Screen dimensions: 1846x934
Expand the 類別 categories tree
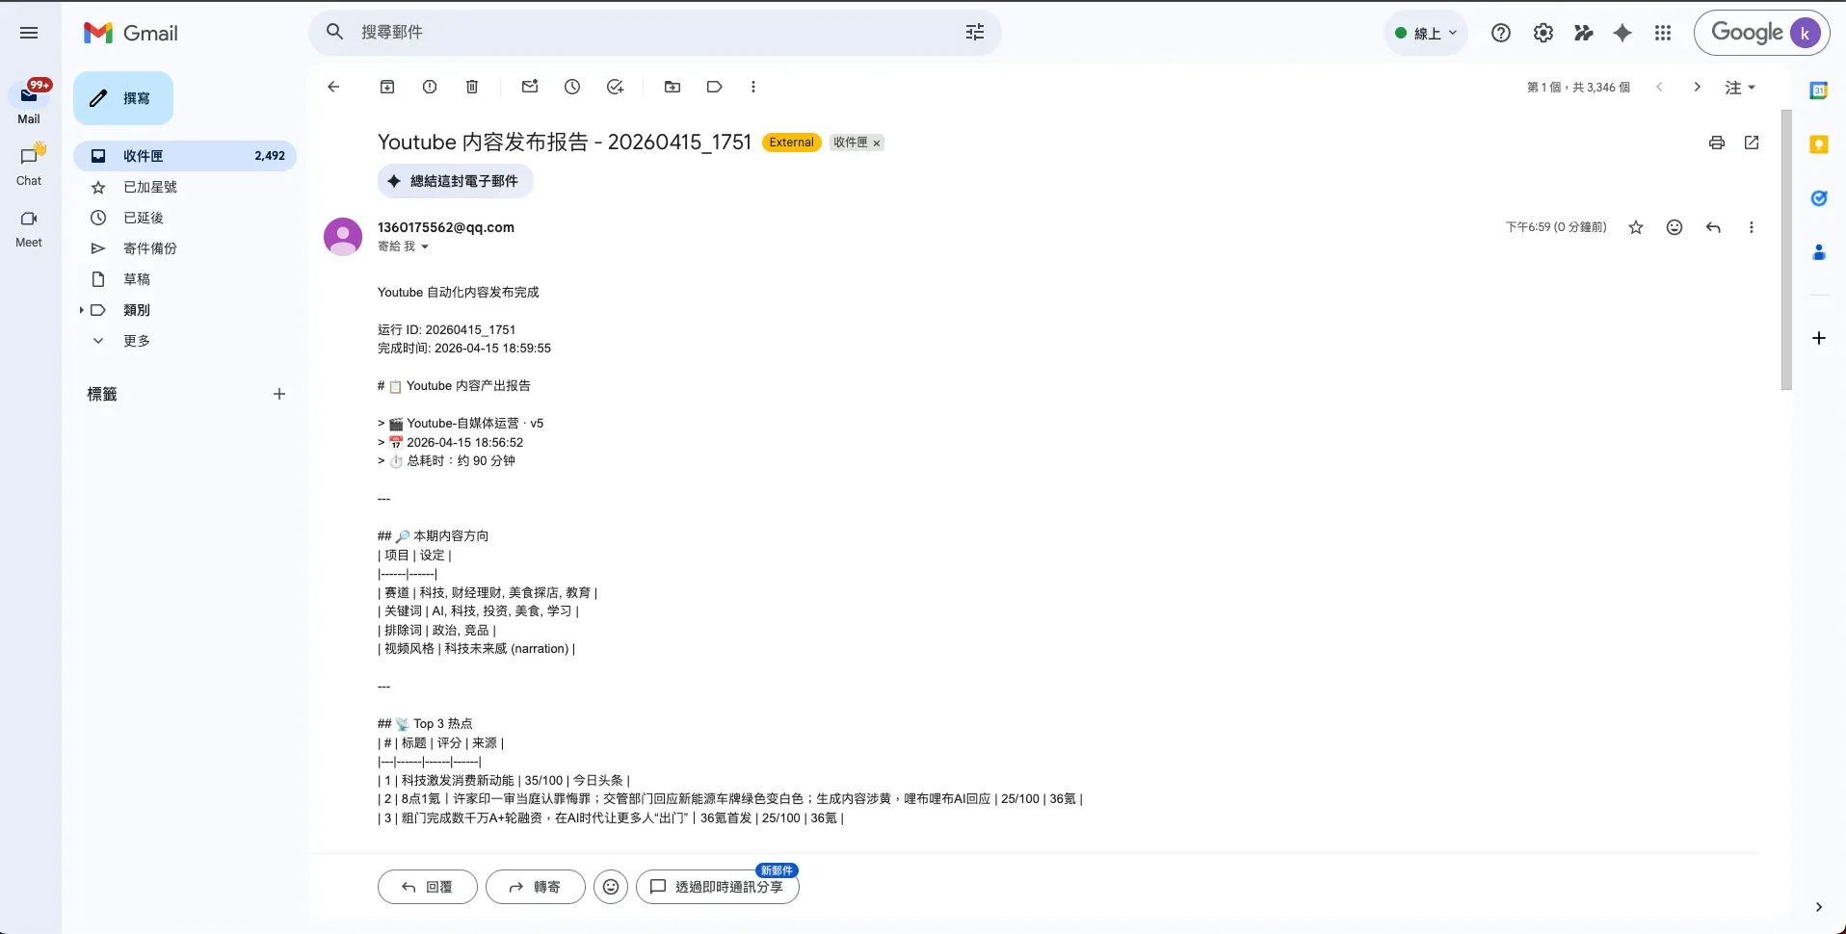pyautogui.click(x=81, y=310)
